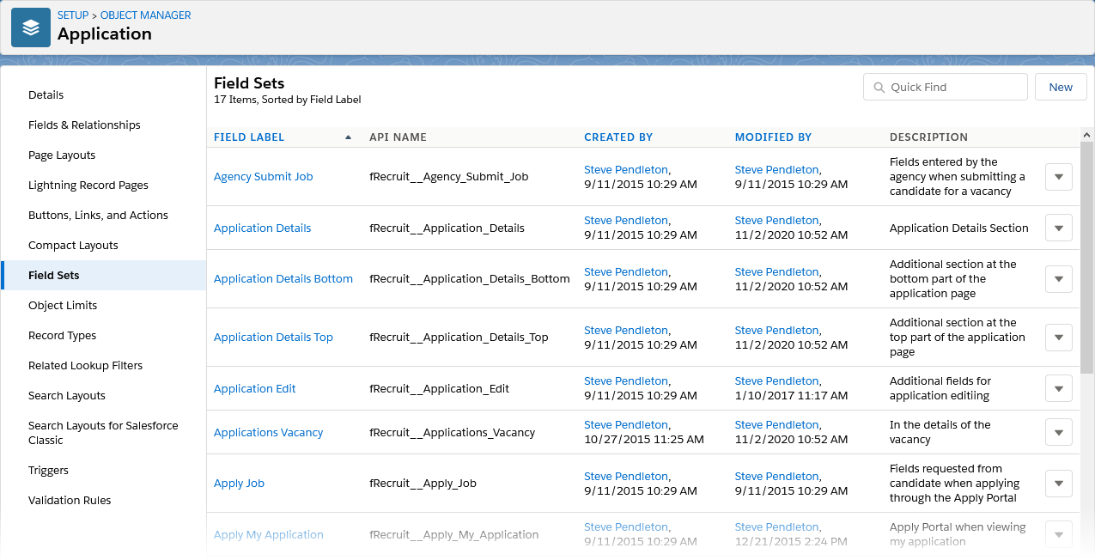This screenshot has height=560, width=1095.
Task: Open Apply My Application field set
Action: pyautogui.click(x=268, y=535)
